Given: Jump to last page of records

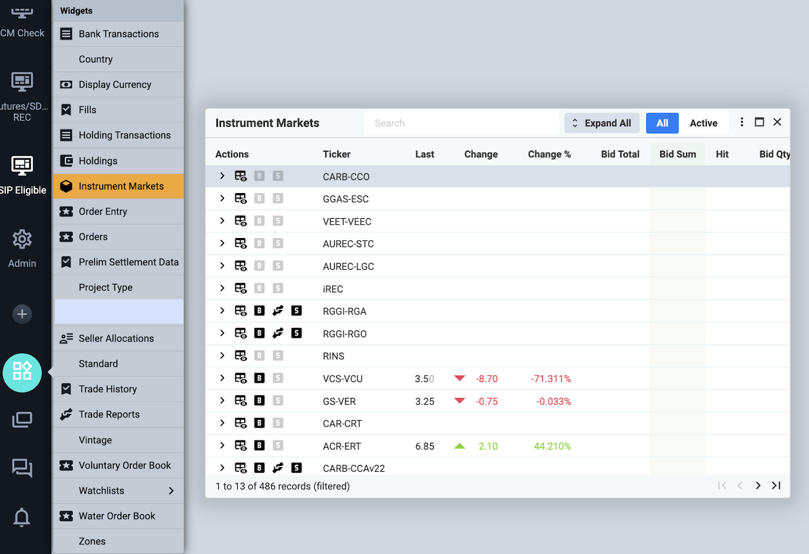Looking at the screenshot, I should 776,486.
